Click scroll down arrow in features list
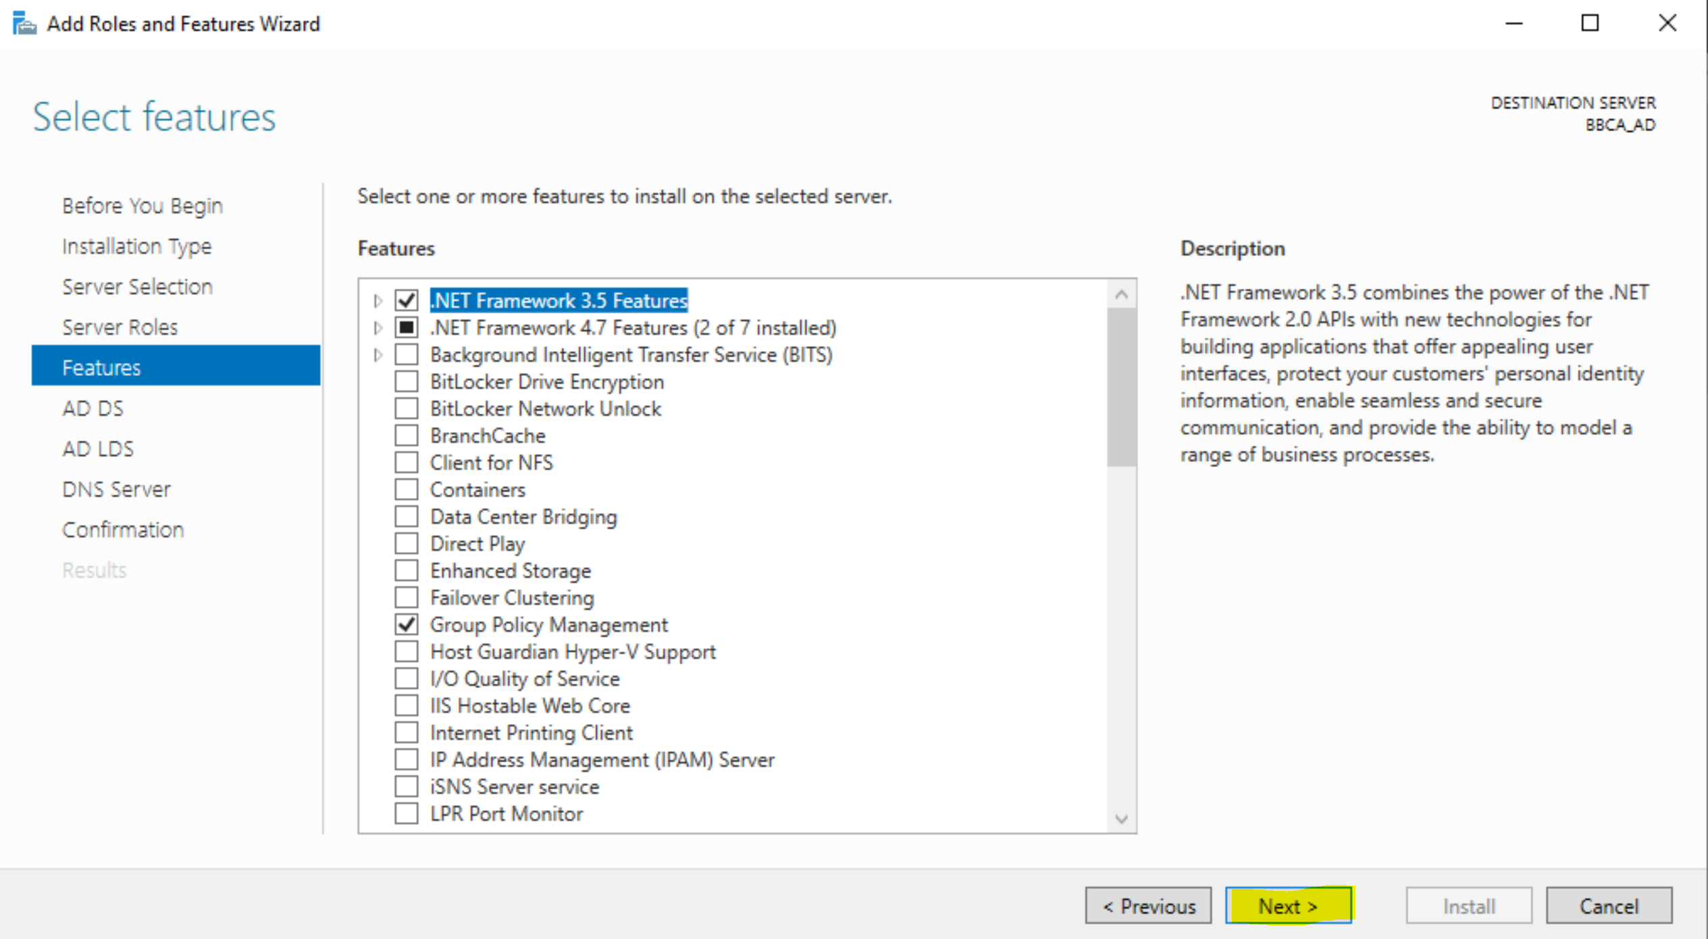1708x939 pixels. point(1122,819)
